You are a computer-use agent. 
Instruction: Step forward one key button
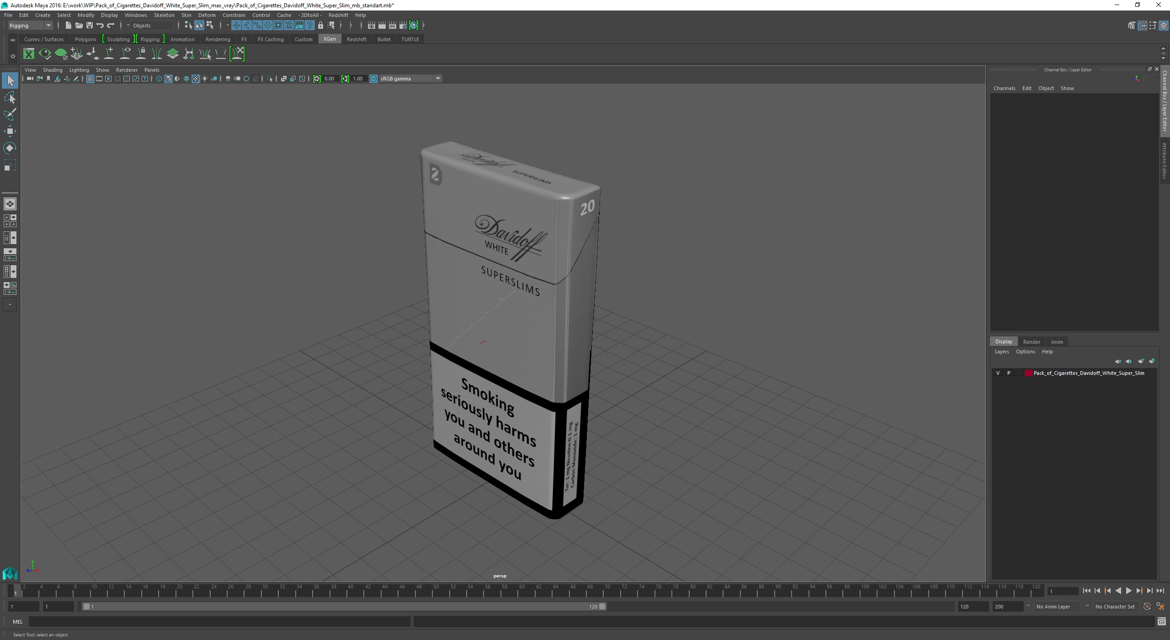1139,591
